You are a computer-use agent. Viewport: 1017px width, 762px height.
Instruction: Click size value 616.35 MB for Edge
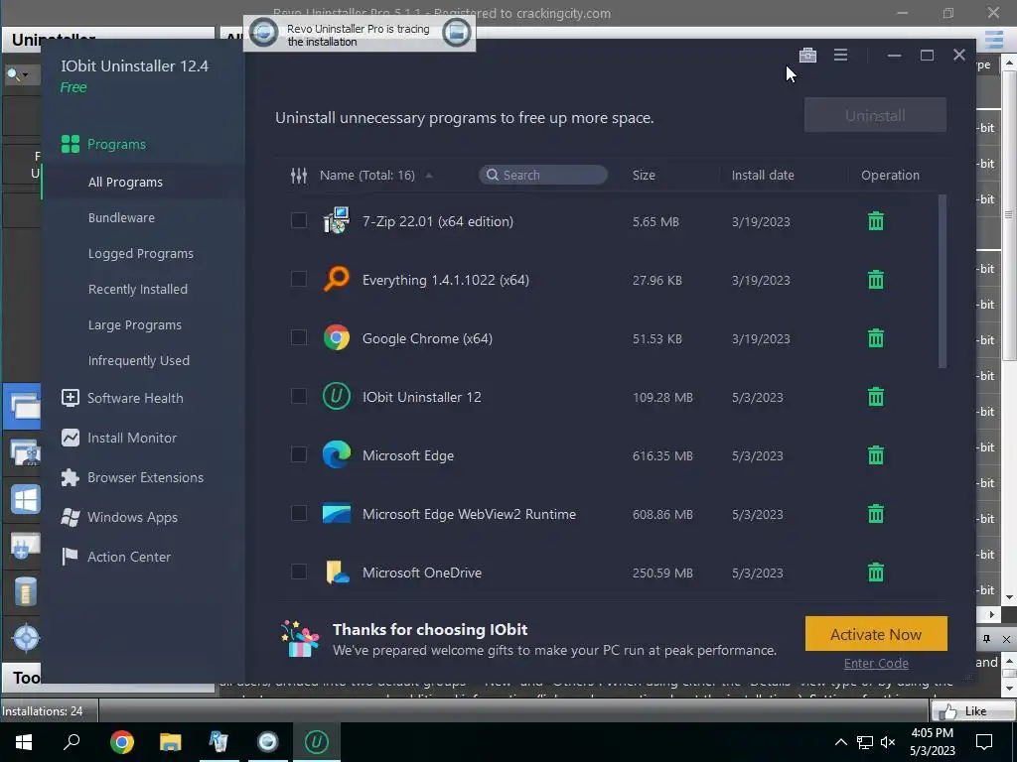pos(662,455)
